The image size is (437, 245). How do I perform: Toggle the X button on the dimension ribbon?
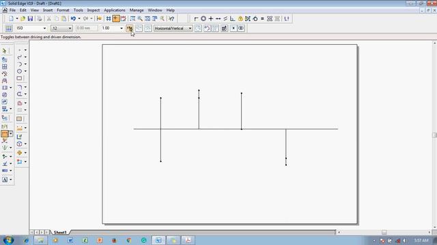[x=234, y=28]
